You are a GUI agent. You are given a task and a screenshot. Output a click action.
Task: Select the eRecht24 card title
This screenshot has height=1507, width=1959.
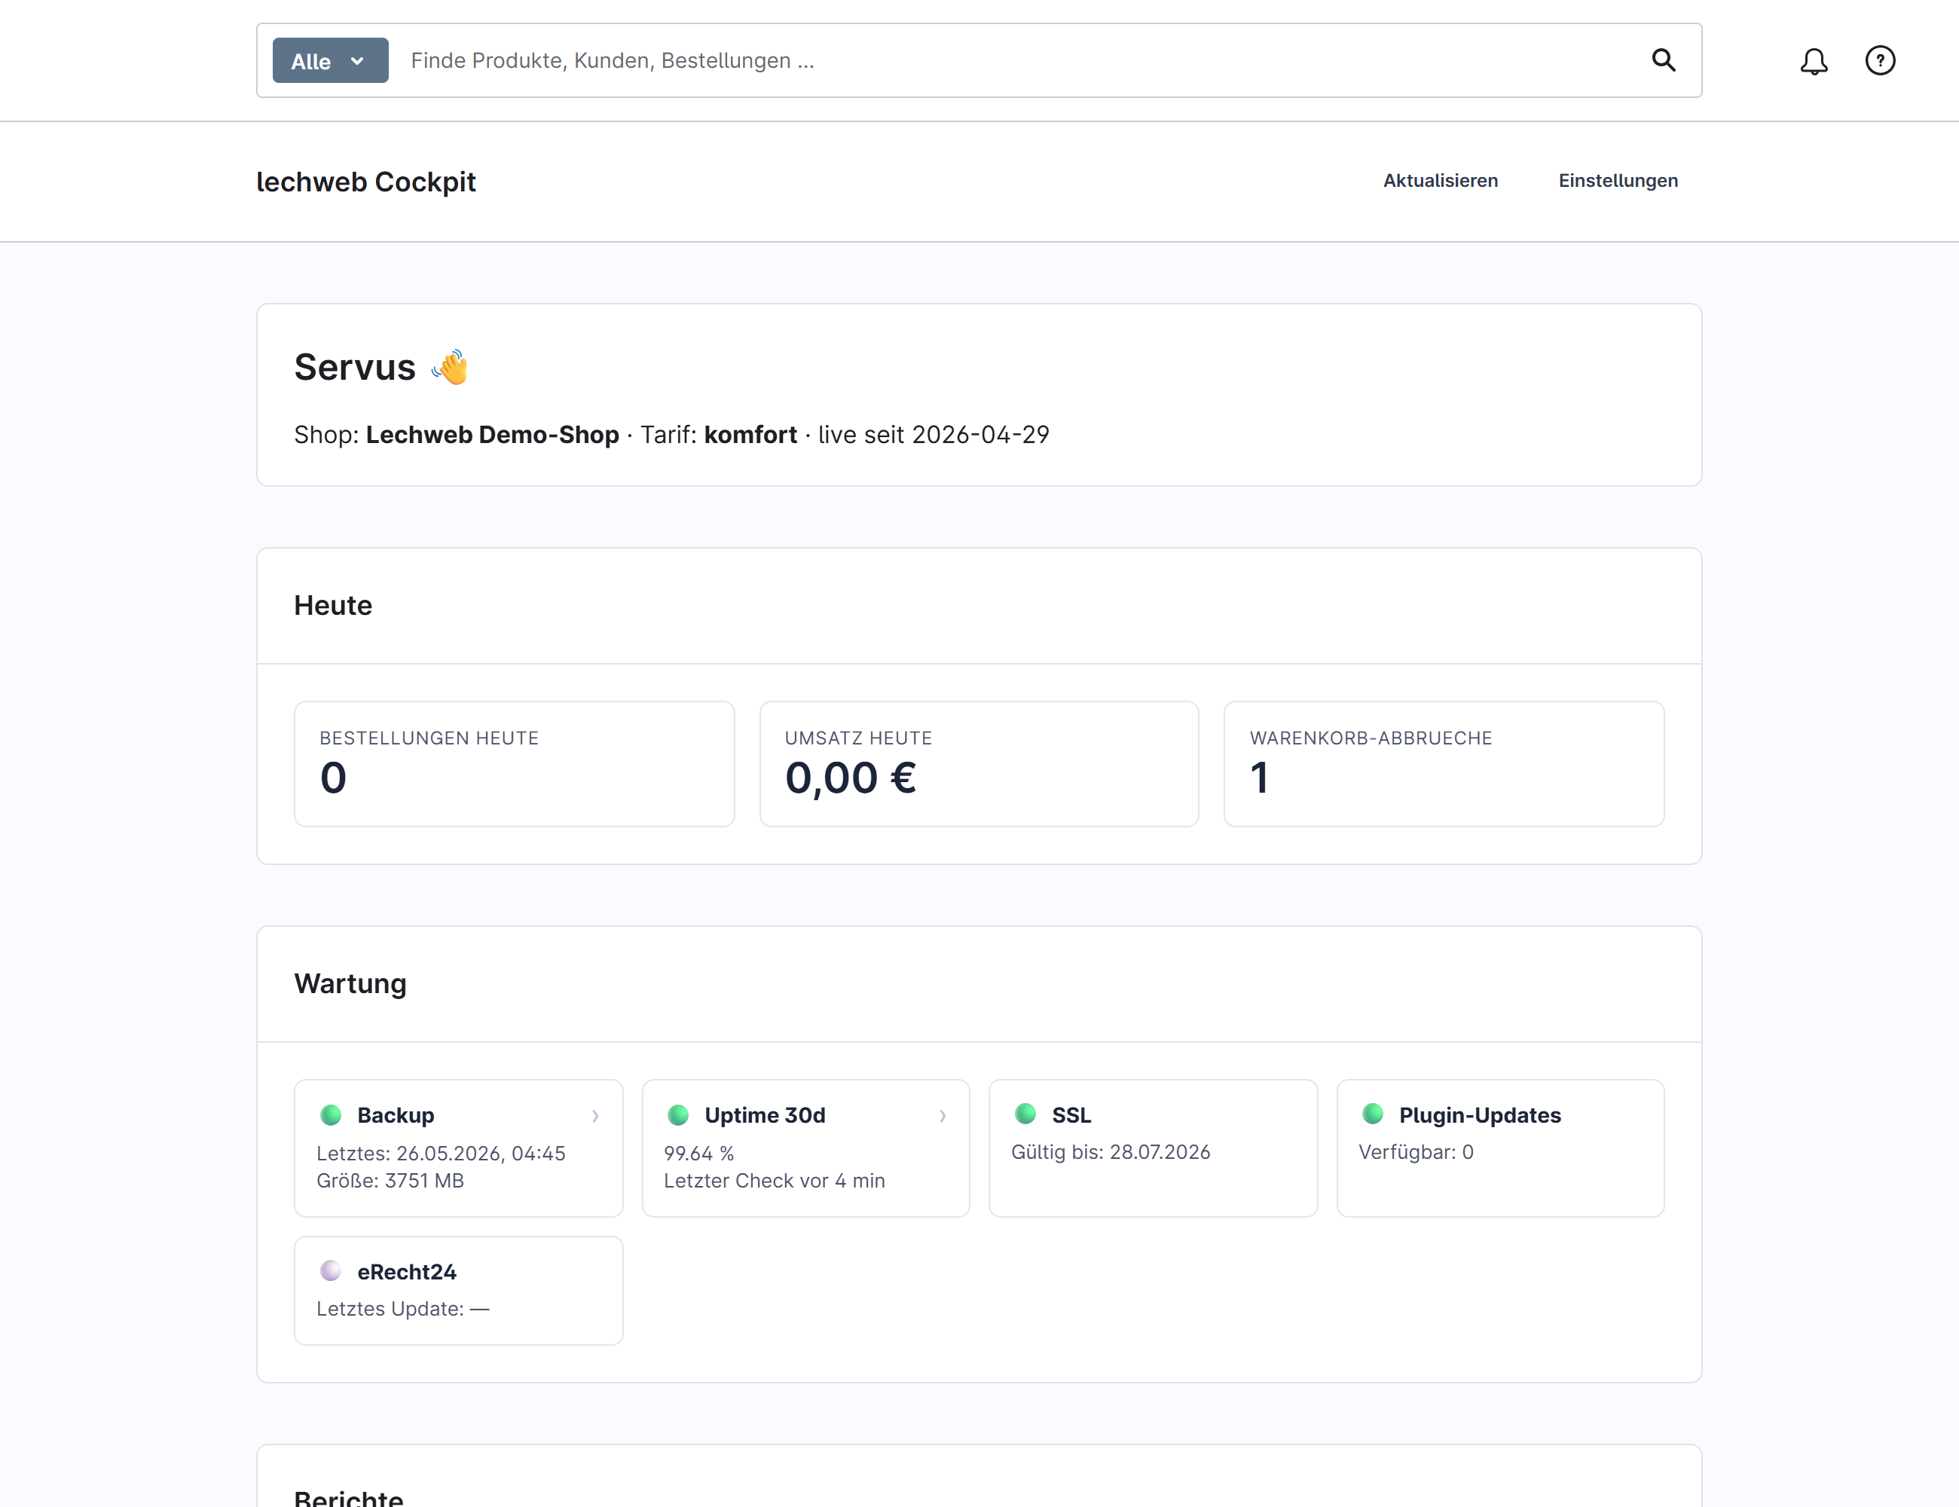pos(406,1272)
